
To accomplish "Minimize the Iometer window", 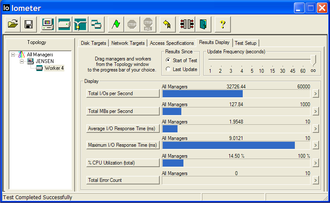I will (299, 8).
